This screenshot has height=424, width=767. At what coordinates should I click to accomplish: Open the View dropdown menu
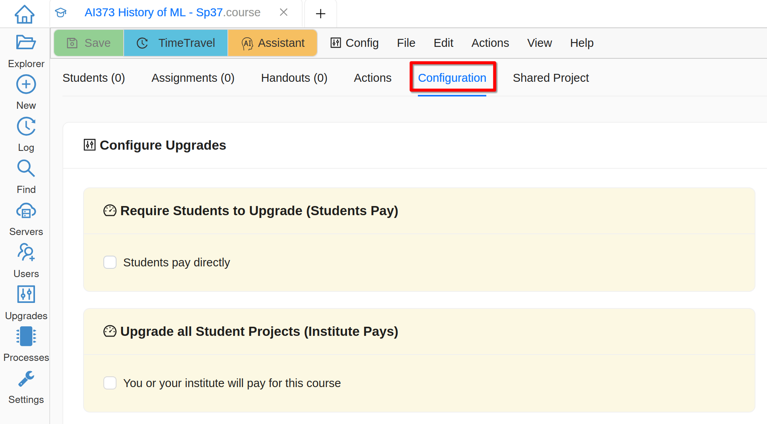(539, 43)
